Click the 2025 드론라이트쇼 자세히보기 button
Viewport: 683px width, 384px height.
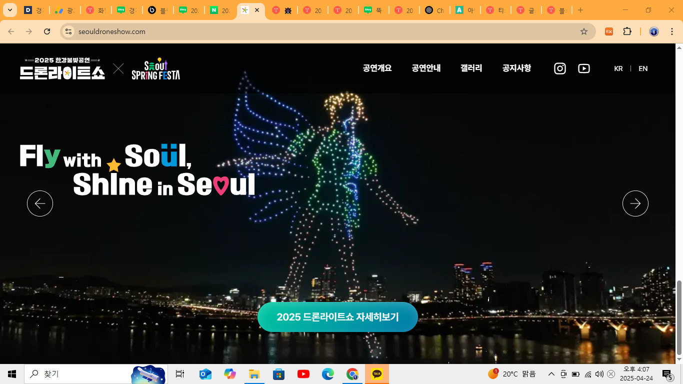point(337,316)
